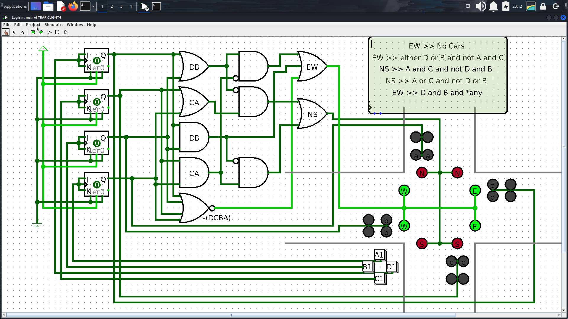This screenshot has height=319, width=568.
Task: Open the file manager panel launcher
Action: [x=48, y=6]
